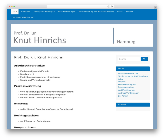Open the Start menu item
164x139 pixels.
point(15,12)
